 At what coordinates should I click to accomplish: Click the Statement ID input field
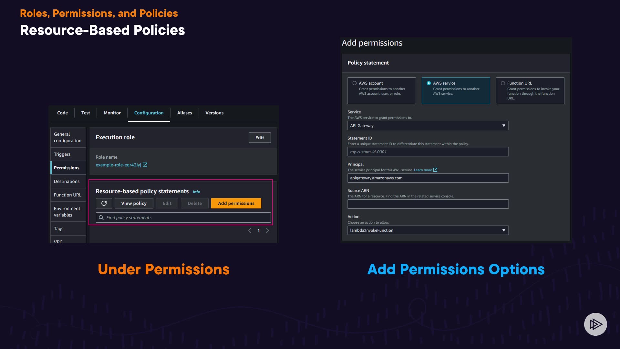click(428, 152)
